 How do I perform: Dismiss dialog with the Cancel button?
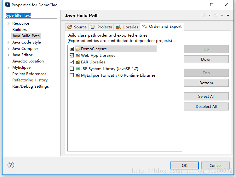pyautogui.click(x=216, y=165)
